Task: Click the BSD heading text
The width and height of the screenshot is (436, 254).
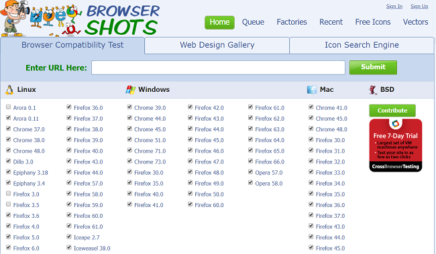Action: pyautogui.click(x=387, y=90)
